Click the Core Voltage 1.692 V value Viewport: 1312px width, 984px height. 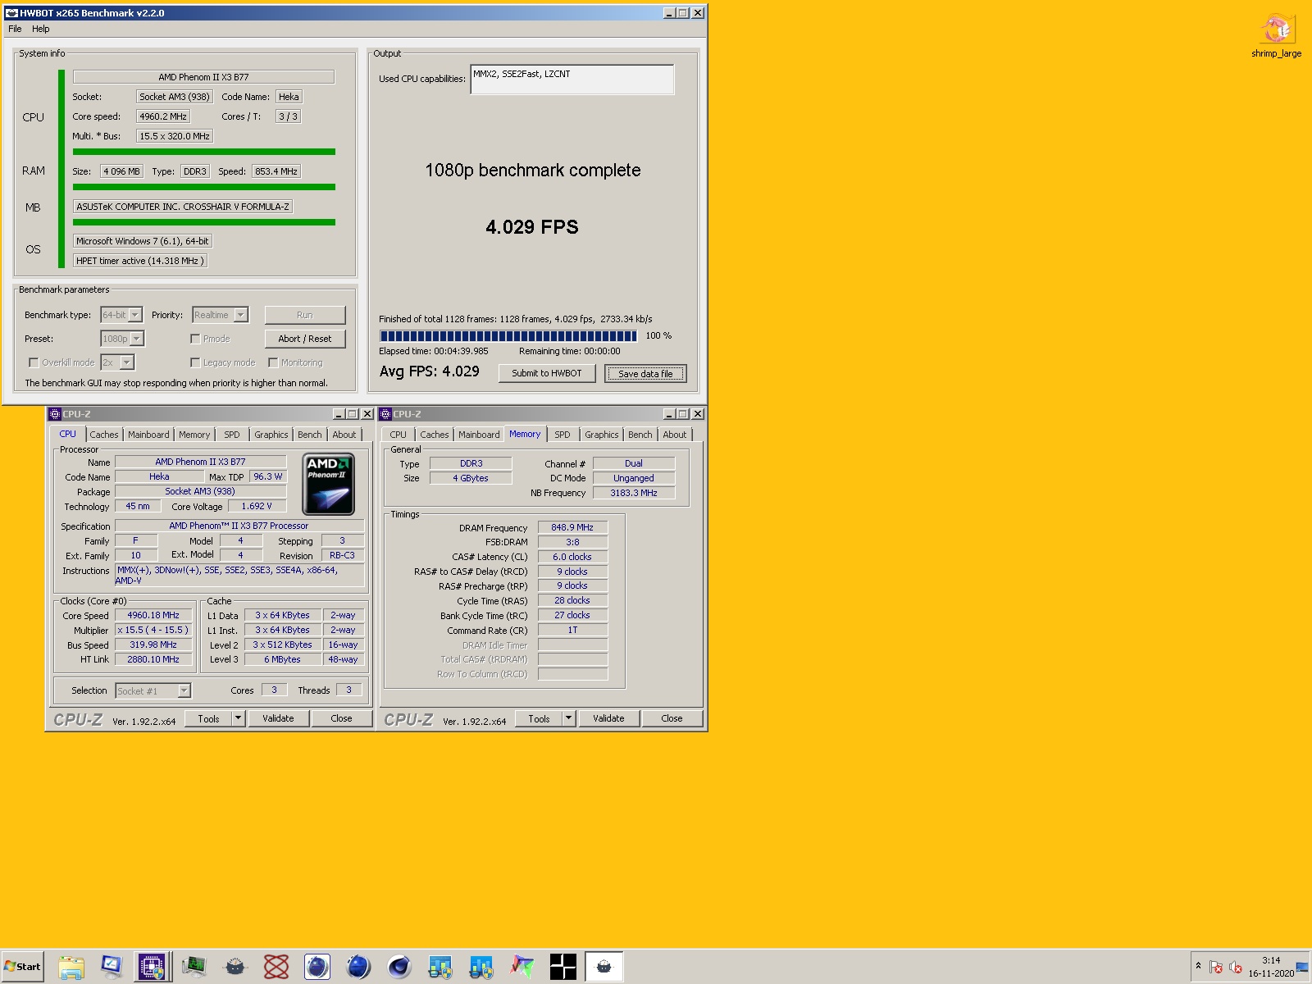[x=257, y=507]
